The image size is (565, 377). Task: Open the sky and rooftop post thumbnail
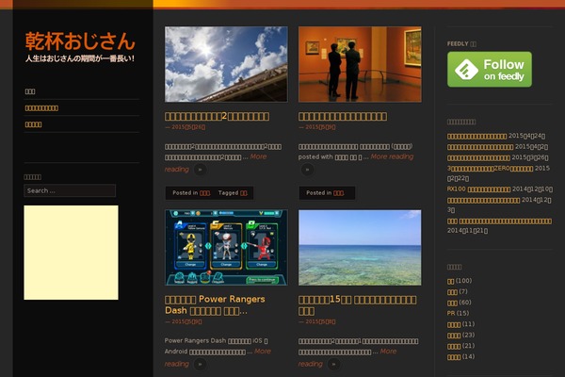(x=226, y=64)
